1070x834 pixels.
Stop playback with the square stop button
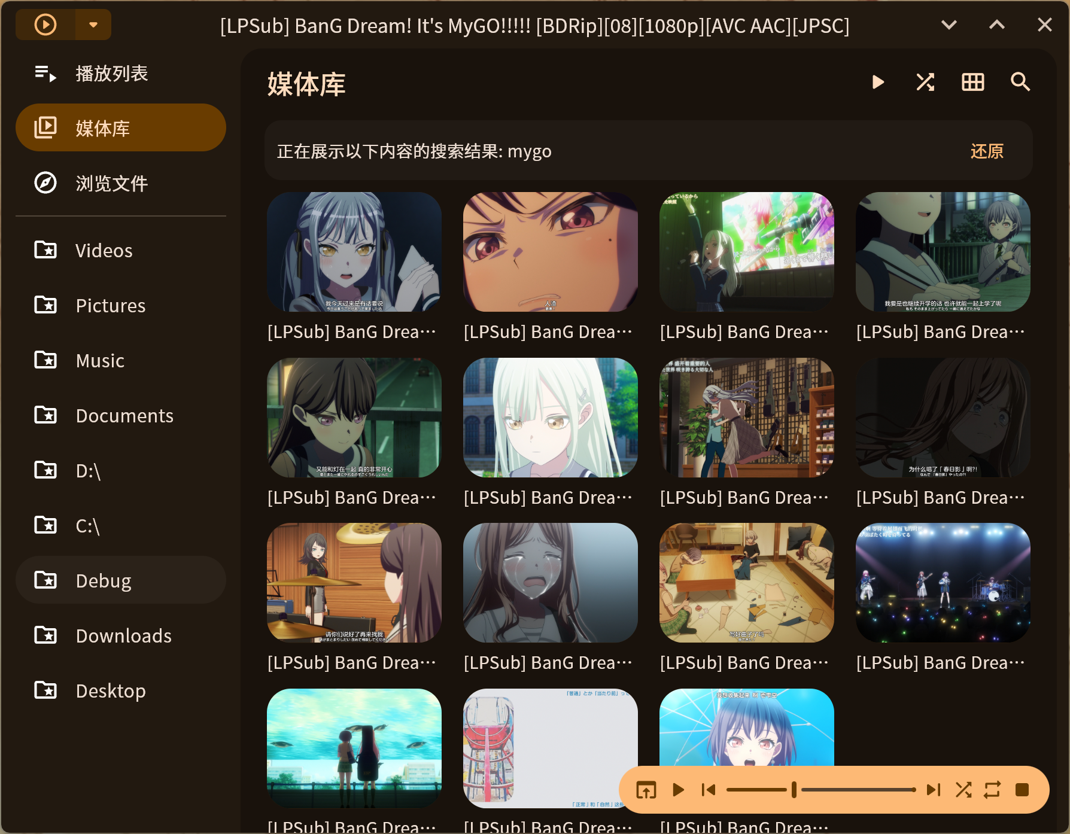tap(1022, 790)
